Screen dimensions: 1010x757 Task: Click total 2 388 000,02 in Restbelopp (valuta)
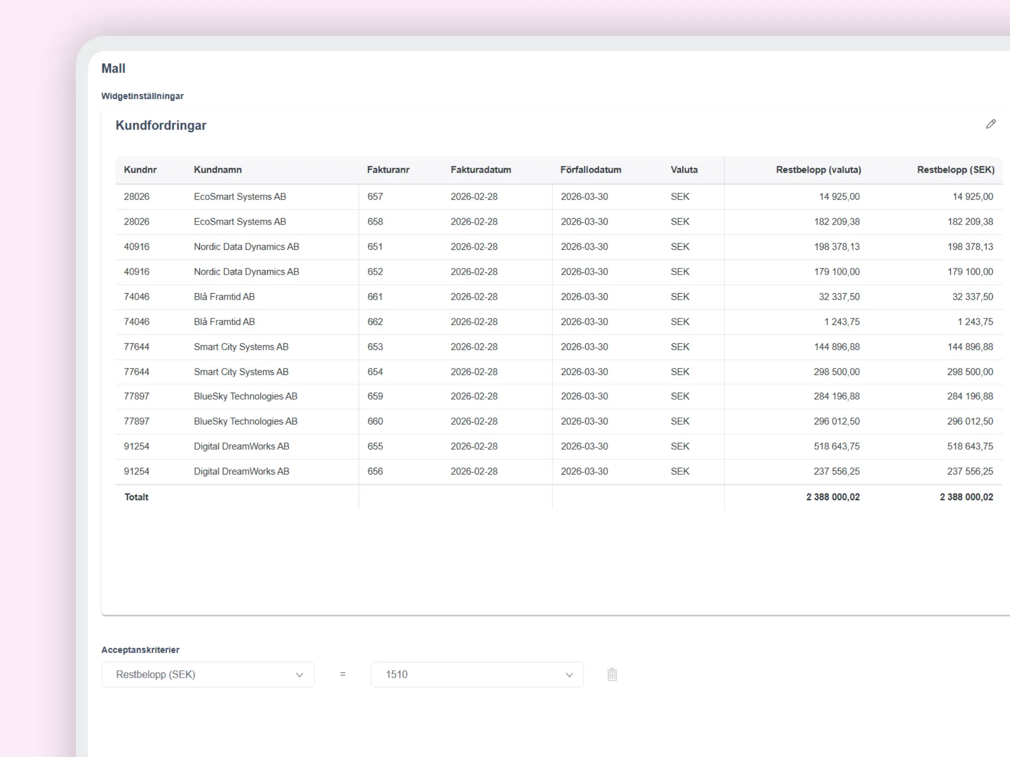point(833,497)
